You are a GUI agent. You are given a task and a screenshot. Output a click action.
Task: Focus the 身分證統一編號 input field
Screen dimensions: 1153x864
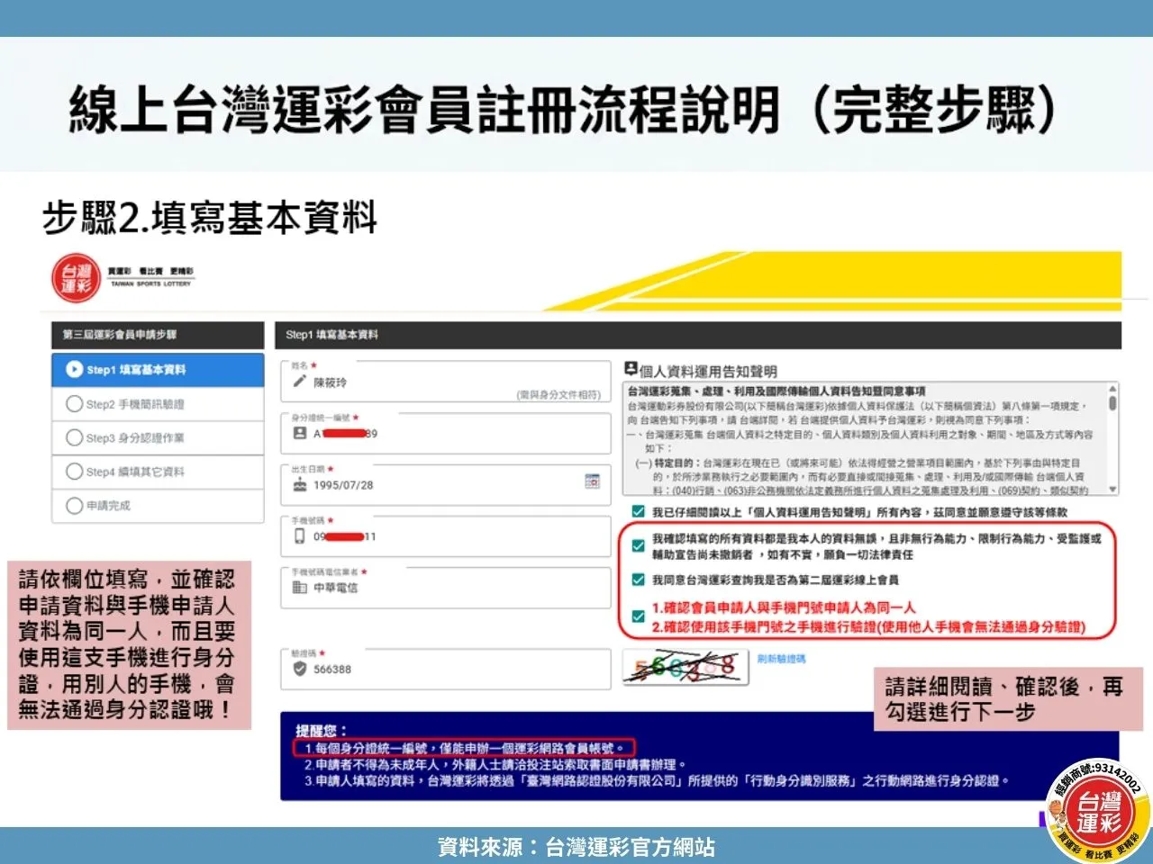[x=446, y=433]
